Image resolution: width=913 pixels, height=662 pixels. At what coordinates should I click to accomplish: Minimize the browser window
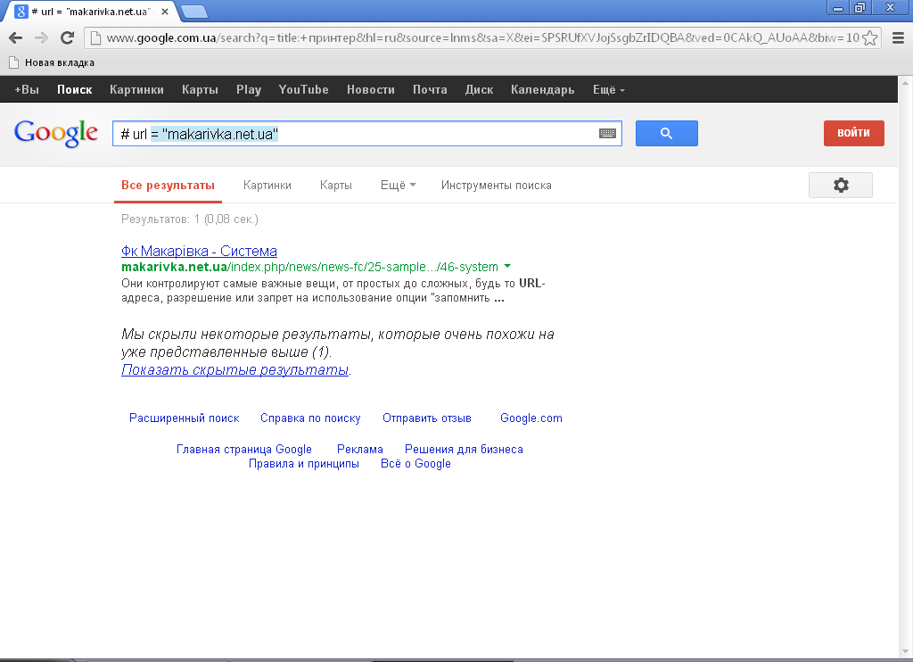point(838,8)
